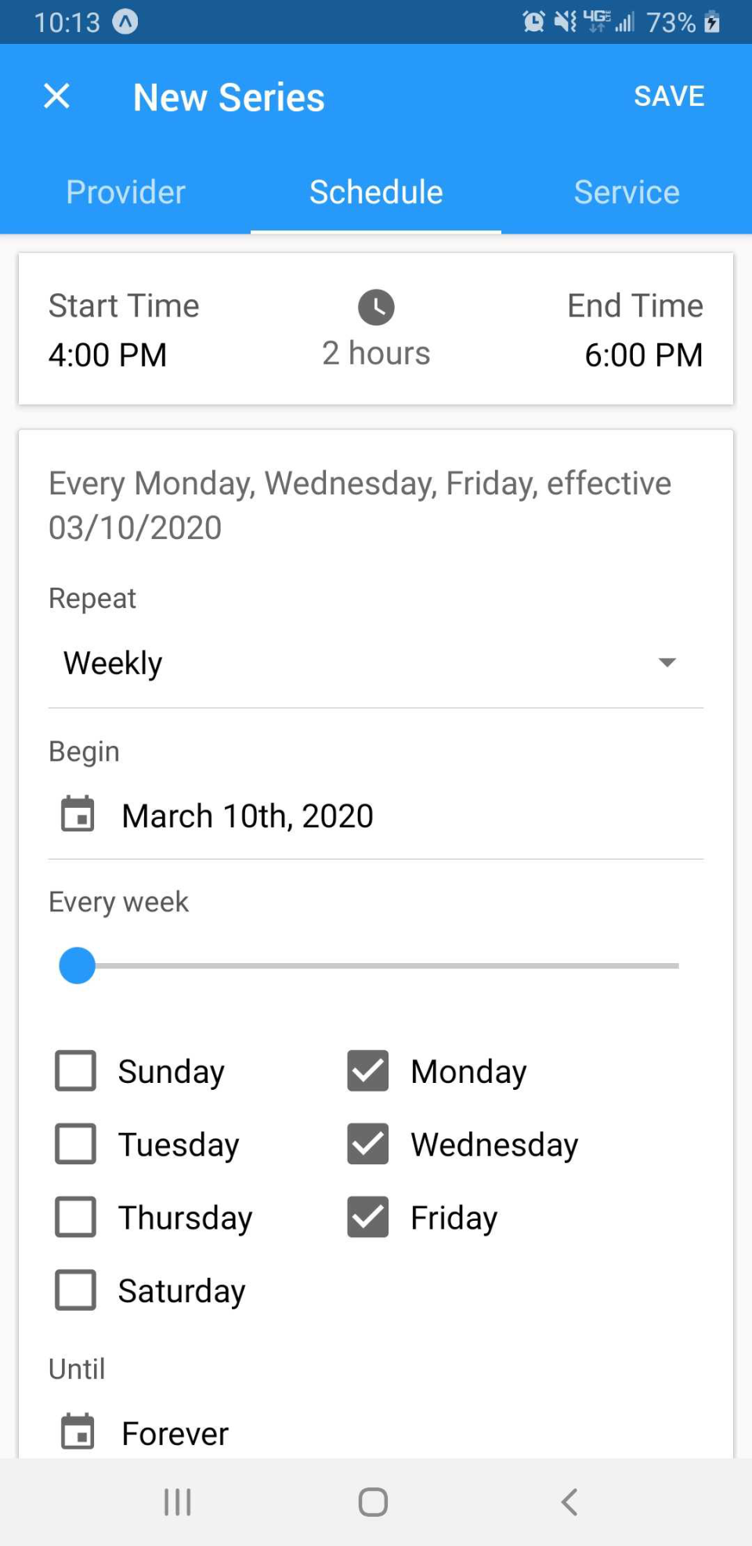Close the New Series dialog with the X
This screenshot has height=1546, width=752.
coord(56,96)
